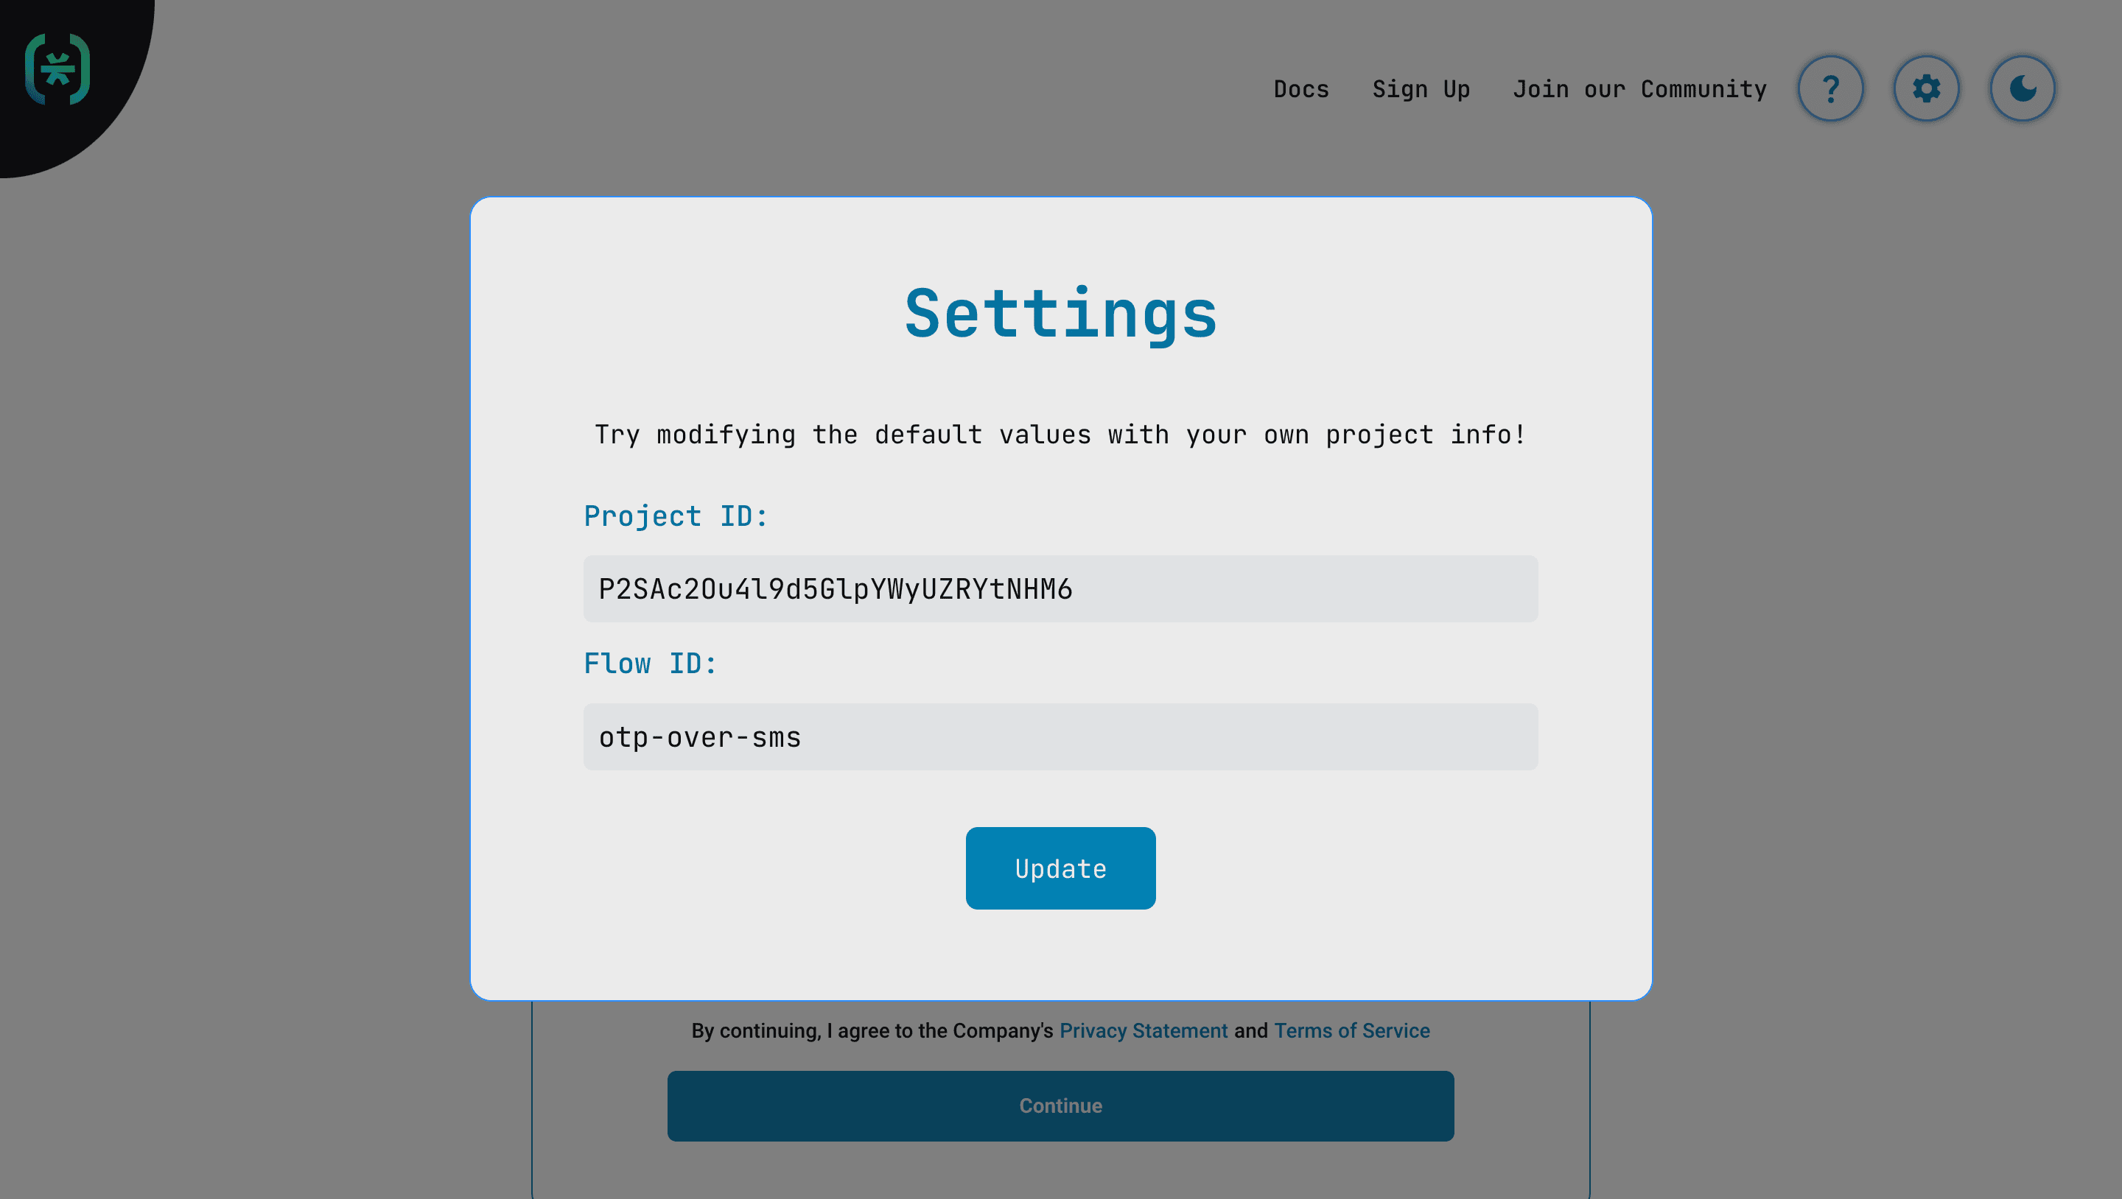Click the Flow ID label
Screen dimensions: 2122x1199
(650, 663)
